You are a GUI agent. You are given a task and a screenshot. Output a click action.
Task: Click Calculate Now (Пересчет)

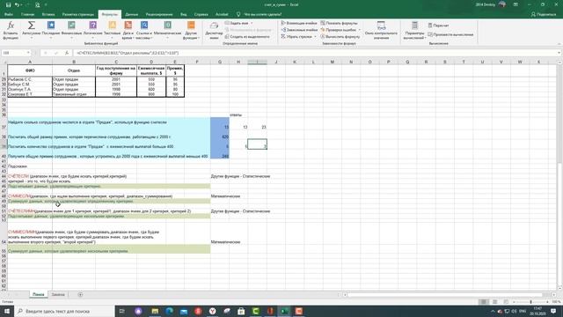coord(438,26)
